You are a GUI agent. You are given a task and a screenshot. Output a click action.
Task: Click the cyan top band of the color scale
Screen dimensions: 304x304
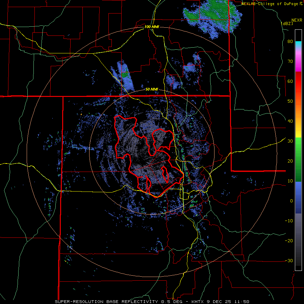[298, 44]
